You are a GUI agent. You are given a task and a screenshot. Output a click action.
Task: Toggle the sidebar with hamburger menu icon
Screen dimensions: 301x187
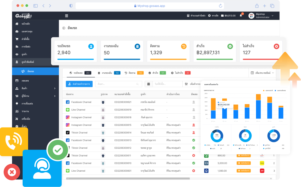tap(66, 16)
